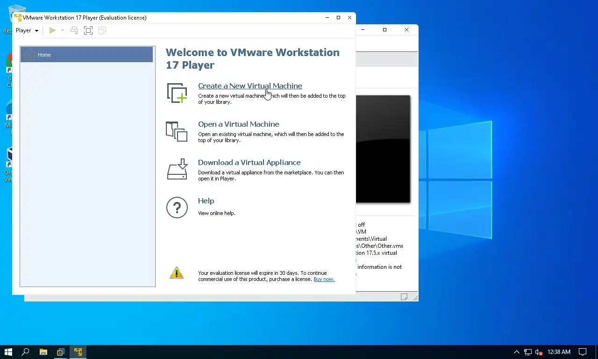Click the question mark help icon
Viewport: 598px width, 359px height.
pos(177,207)
